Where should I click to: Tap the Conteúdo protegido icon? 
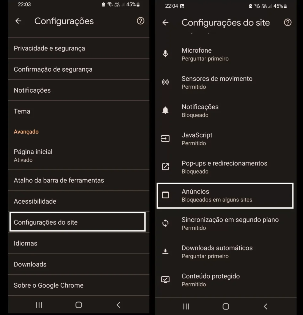[165, 279]
